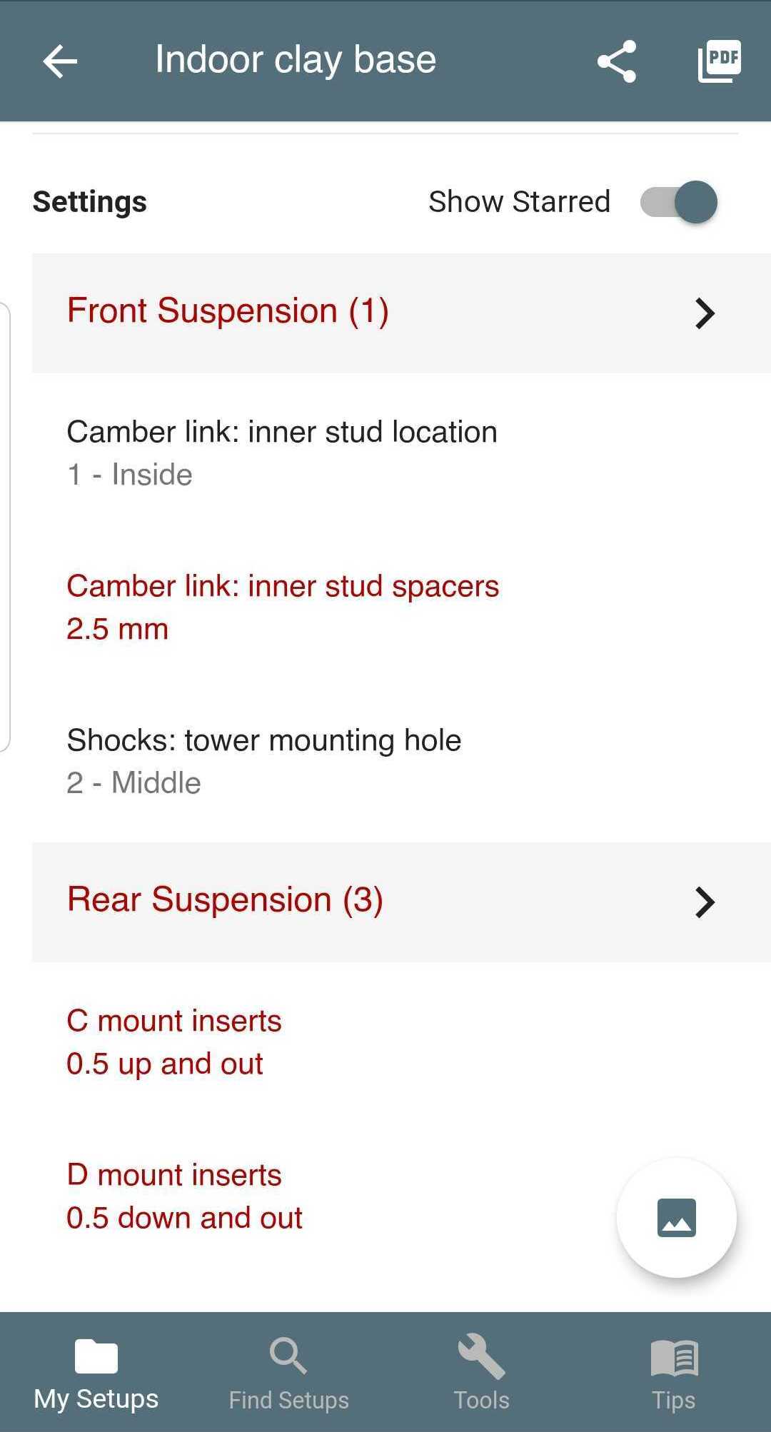Select the D mount inserts setting

tap(184, 1196)
